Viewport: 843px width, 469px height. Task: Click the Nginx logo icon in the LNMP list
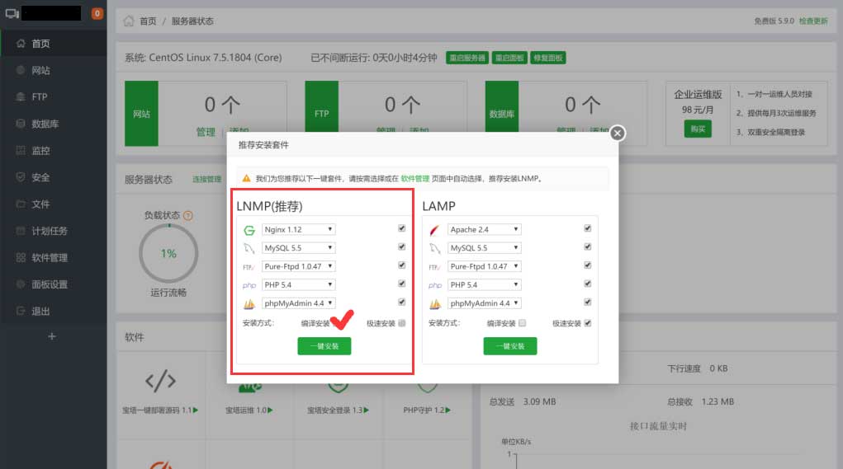pos(249,230)
